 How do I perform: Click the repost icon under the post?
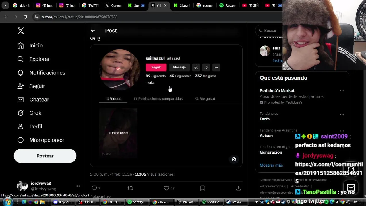tap(130, 188)
